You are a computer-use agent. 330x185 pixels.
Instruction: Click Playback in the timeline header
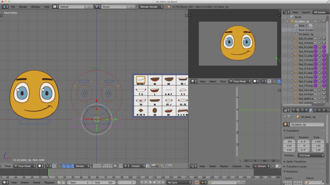[49, 182]
